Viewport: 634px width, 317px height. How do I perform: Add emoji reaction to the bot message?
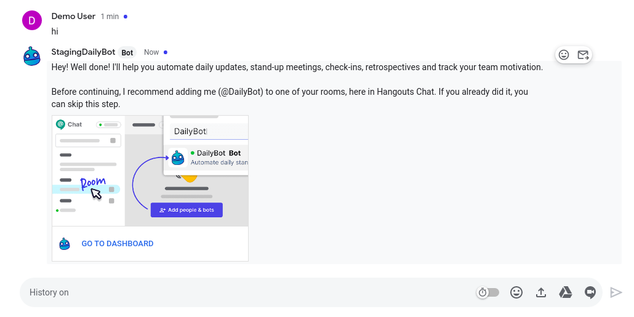pos(564,55)
